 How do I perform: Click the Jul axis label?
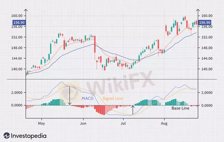pyautogui.click(x=123, y=123)
